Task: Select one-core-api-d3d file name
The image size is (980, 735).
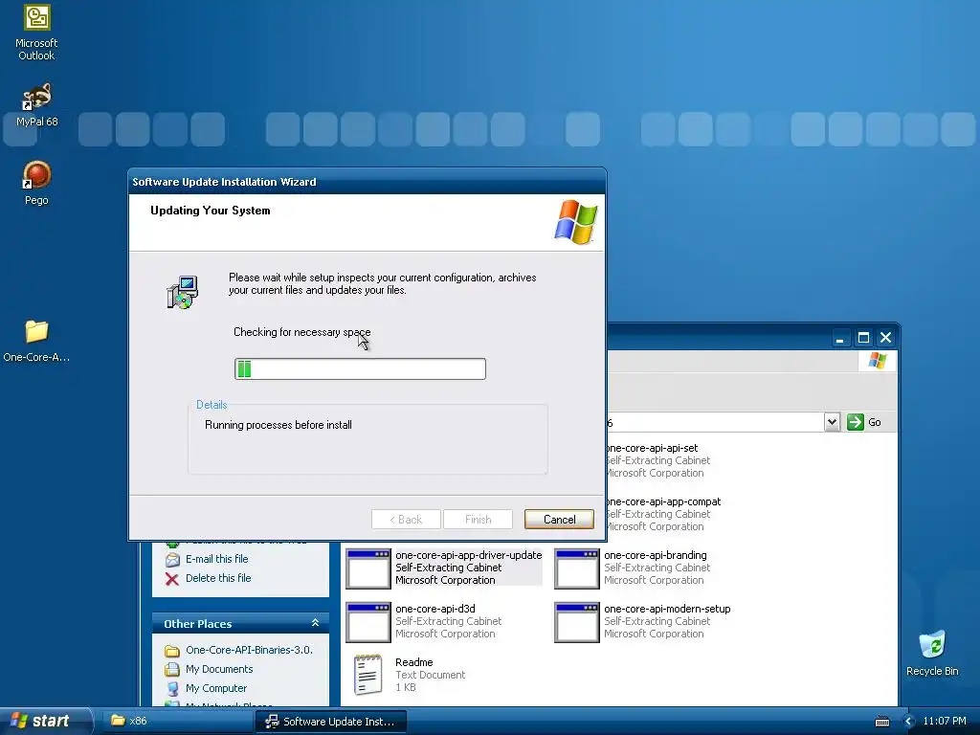Action: tap(435, 610)
